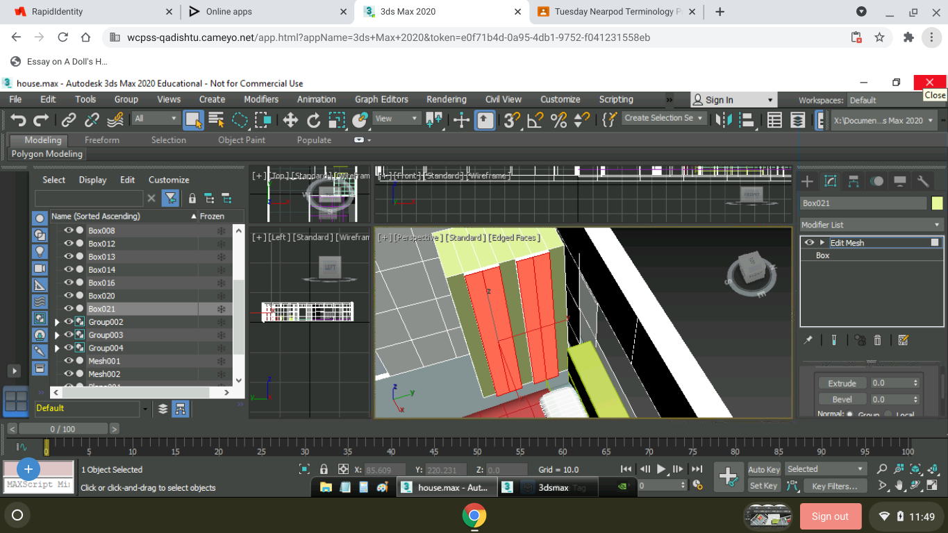This screenshot has width=948, height=533.
Task: Click the Polygon Modeling panel button
Action: (x=47, y=154)
